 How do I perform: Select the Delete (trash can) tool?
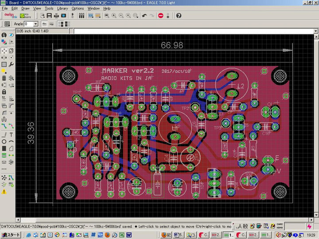click(x=4, y=78)
